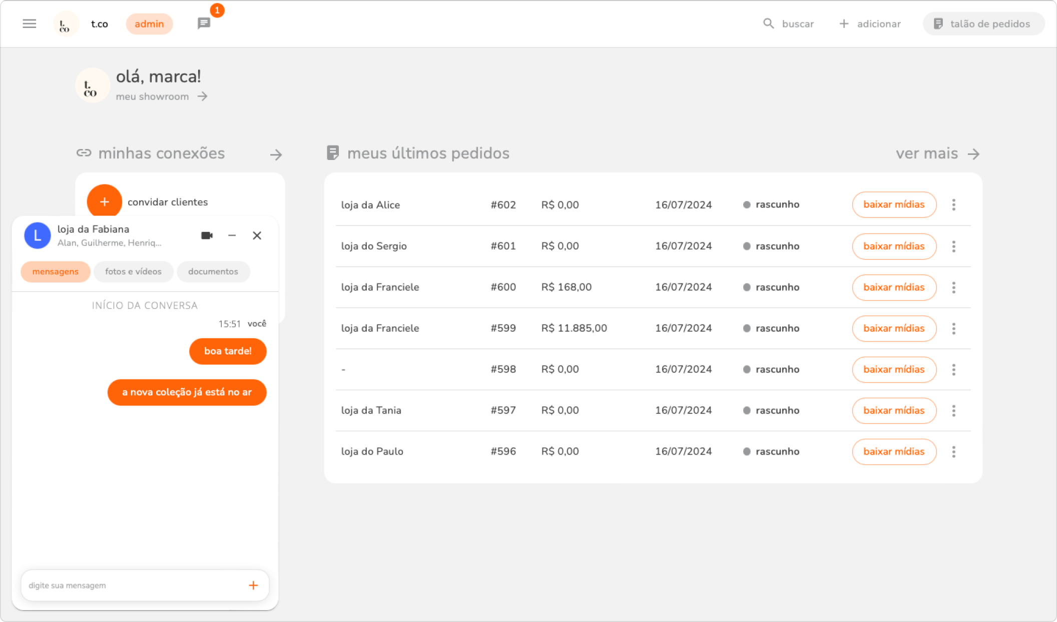Switch to fotos e vídeos tab

(133, 271)
